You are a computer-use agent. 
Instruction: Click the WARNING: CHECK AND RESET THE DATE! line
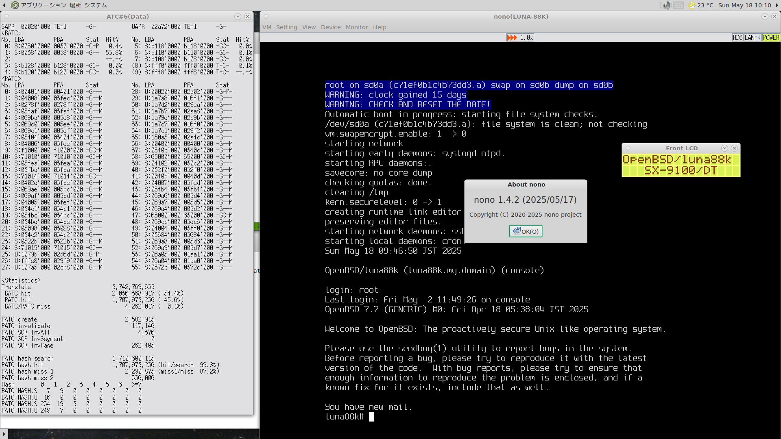(x=408, y=104)
